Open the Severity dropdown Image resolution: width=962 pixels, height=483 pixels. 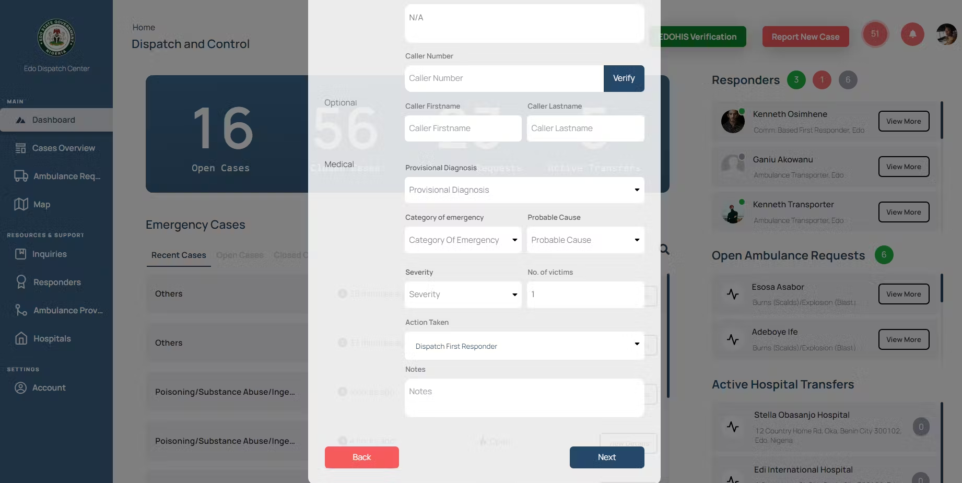(x=463, y=294)
